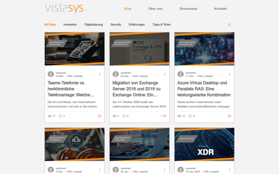Click the Security Operations Center thumbnail
279x174 pixels.
coord(139,144)
